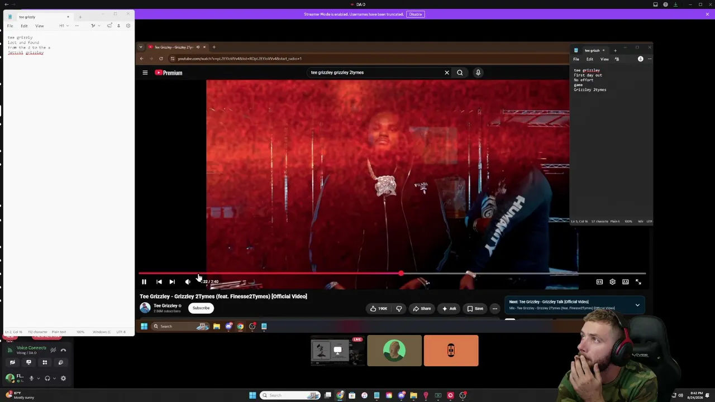
Task: Go to YouTube Premium home logo
Action: point(169,73)
